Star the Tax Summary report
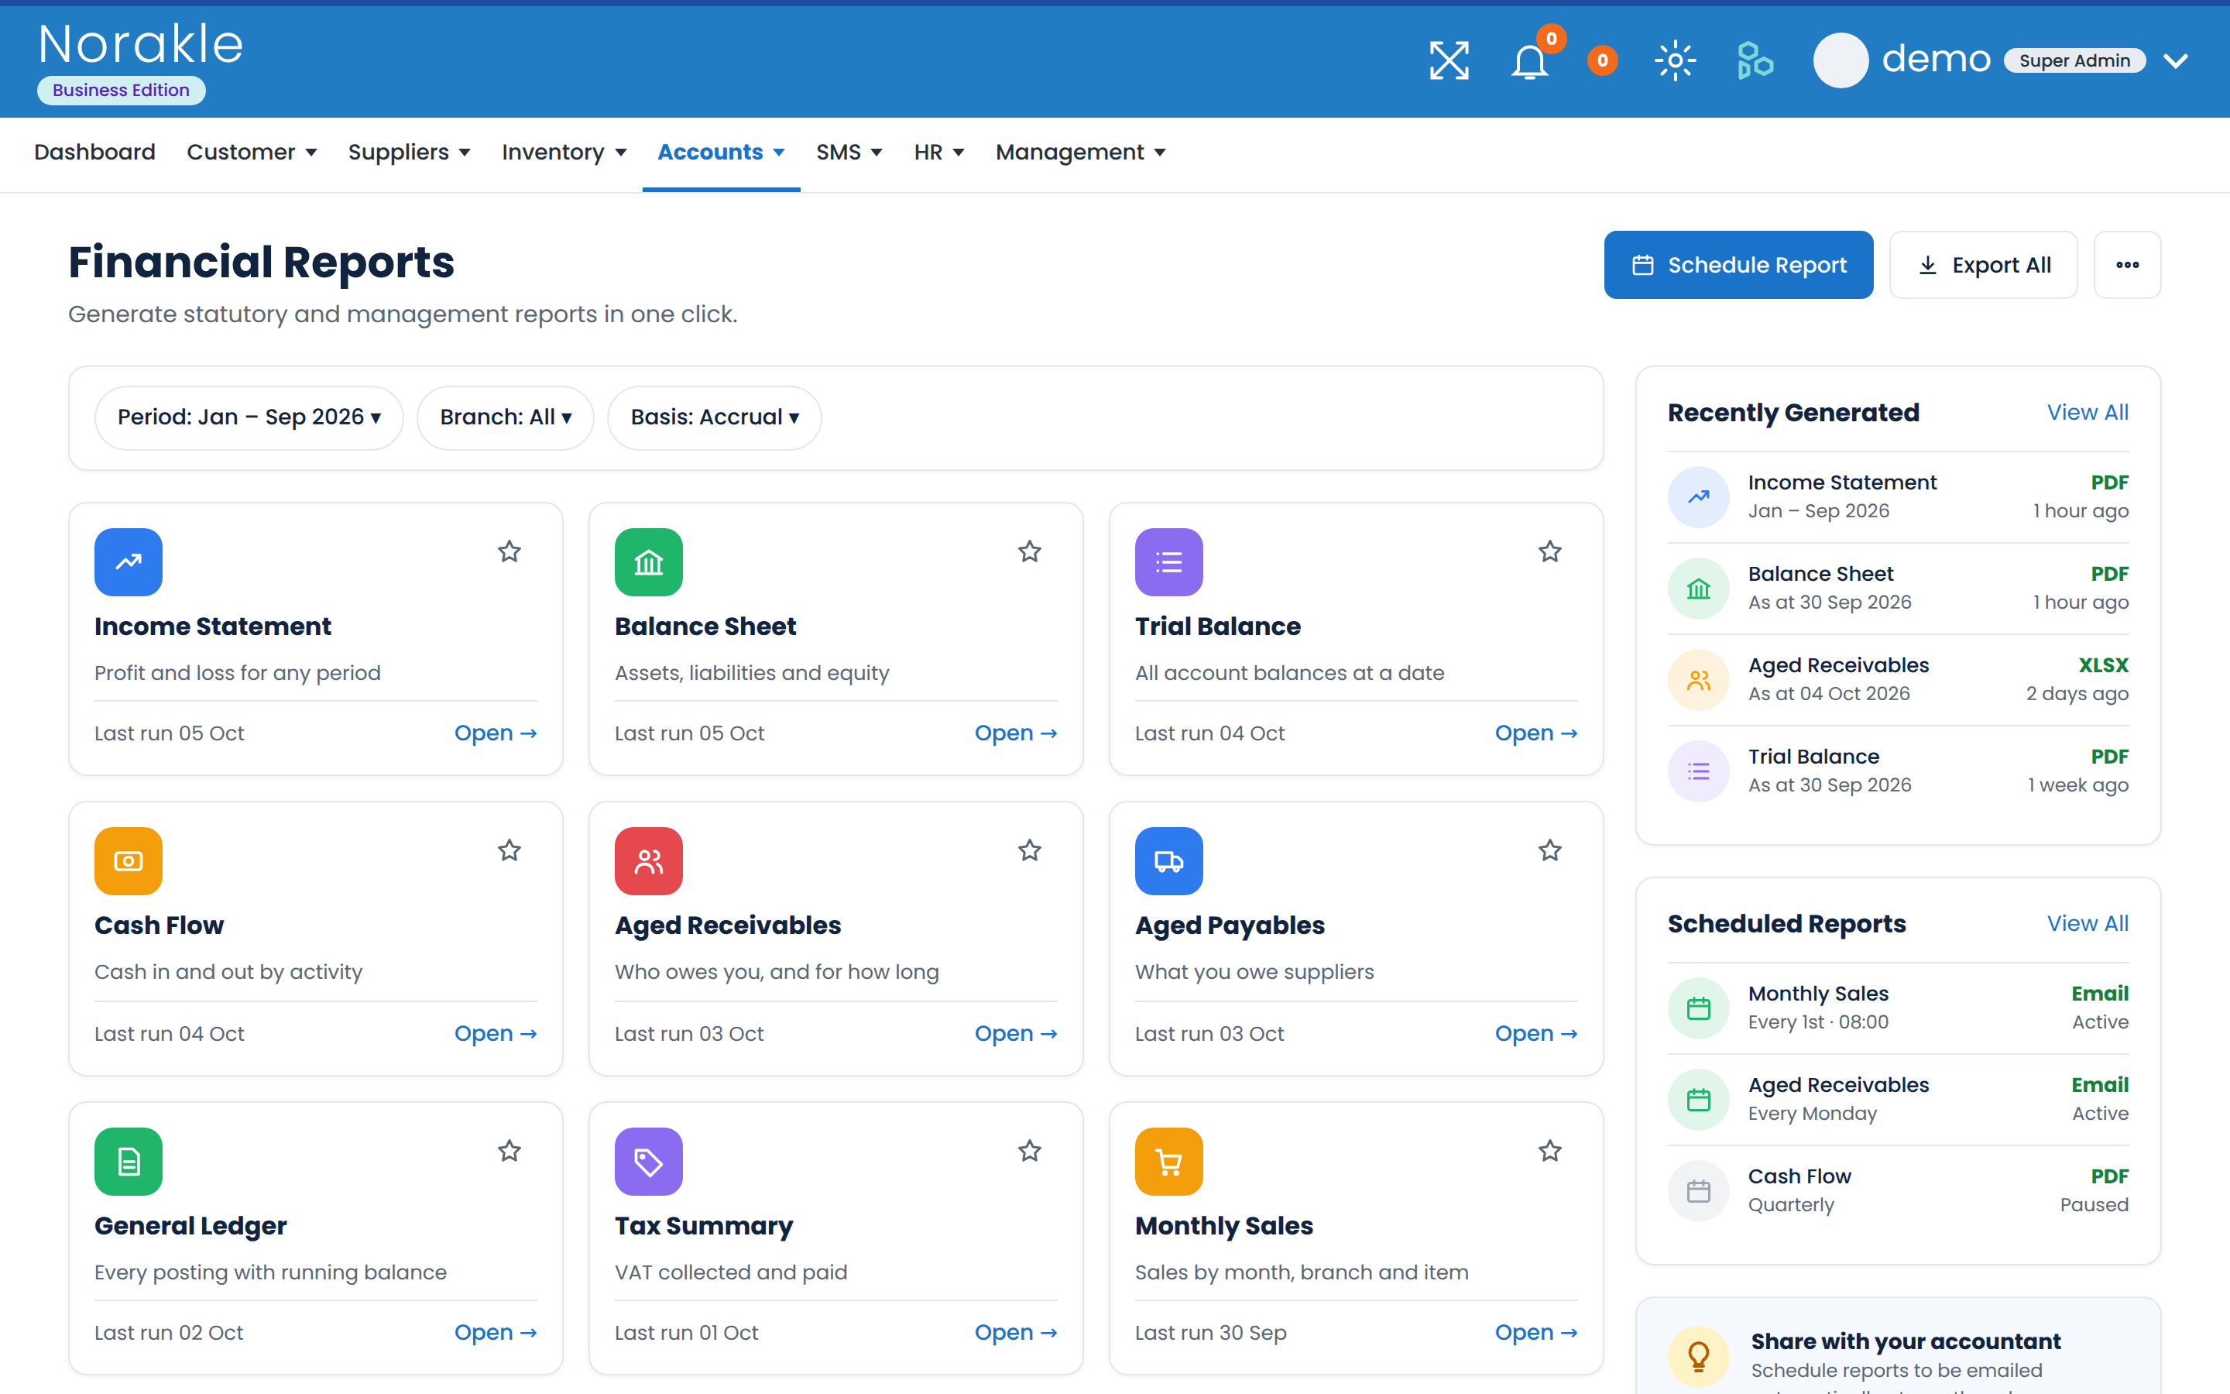Viewport: 2230px width, 1394px height. click(x=1029, y=1151)
